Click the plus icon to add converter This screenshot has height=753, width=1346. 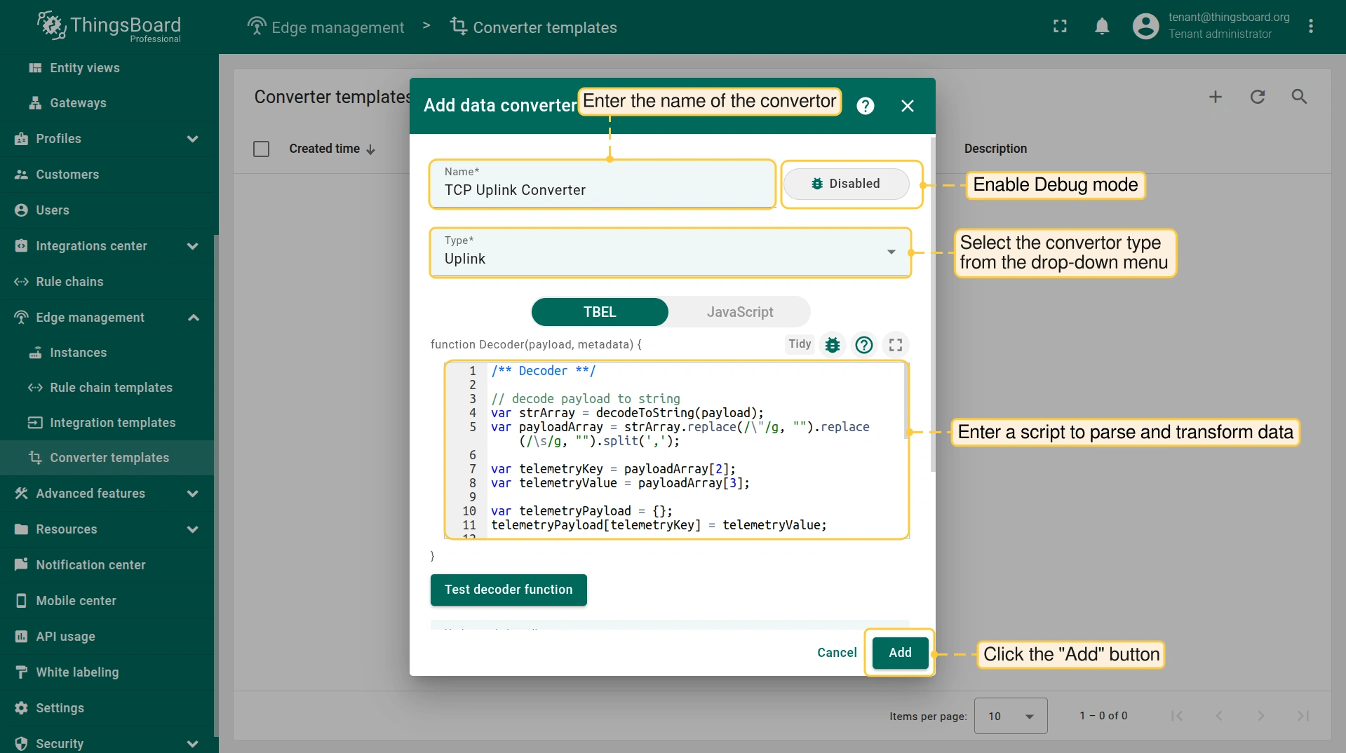pos(1215,97)
